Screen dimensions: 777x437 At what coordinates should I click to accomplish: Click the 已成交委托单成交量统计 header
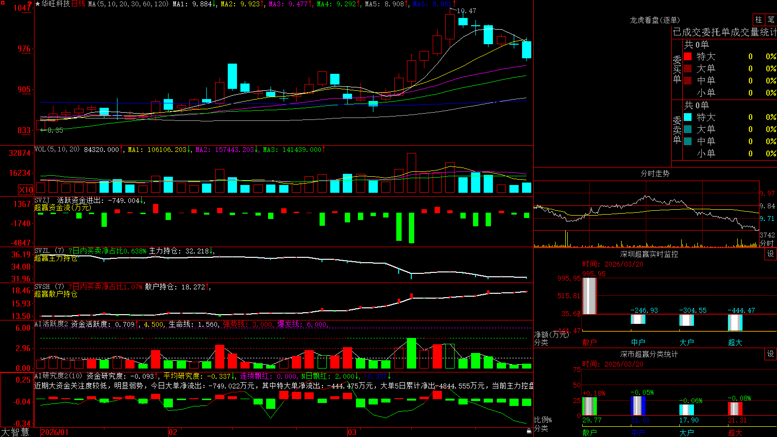[x=725, y=32]
